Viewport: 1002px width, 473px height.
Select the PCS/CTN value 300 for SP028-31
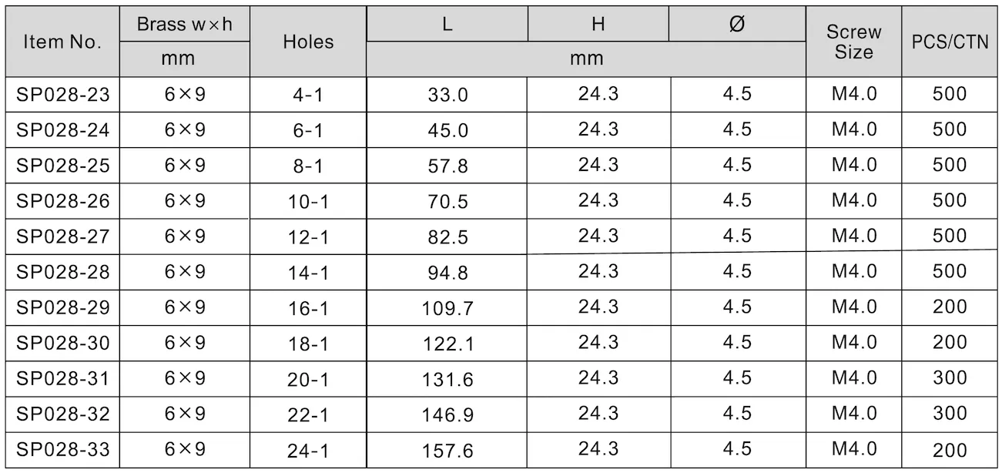(x=950, y=378)
